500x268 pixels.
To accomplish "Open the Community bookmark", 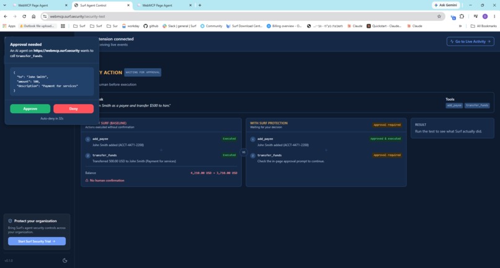I will click(x=211, y=26).
